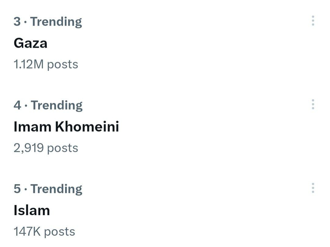The height and width of the screenshot is (247, 330).
Task: Tap the 147K figure under Islam
Action: [27, 231]
